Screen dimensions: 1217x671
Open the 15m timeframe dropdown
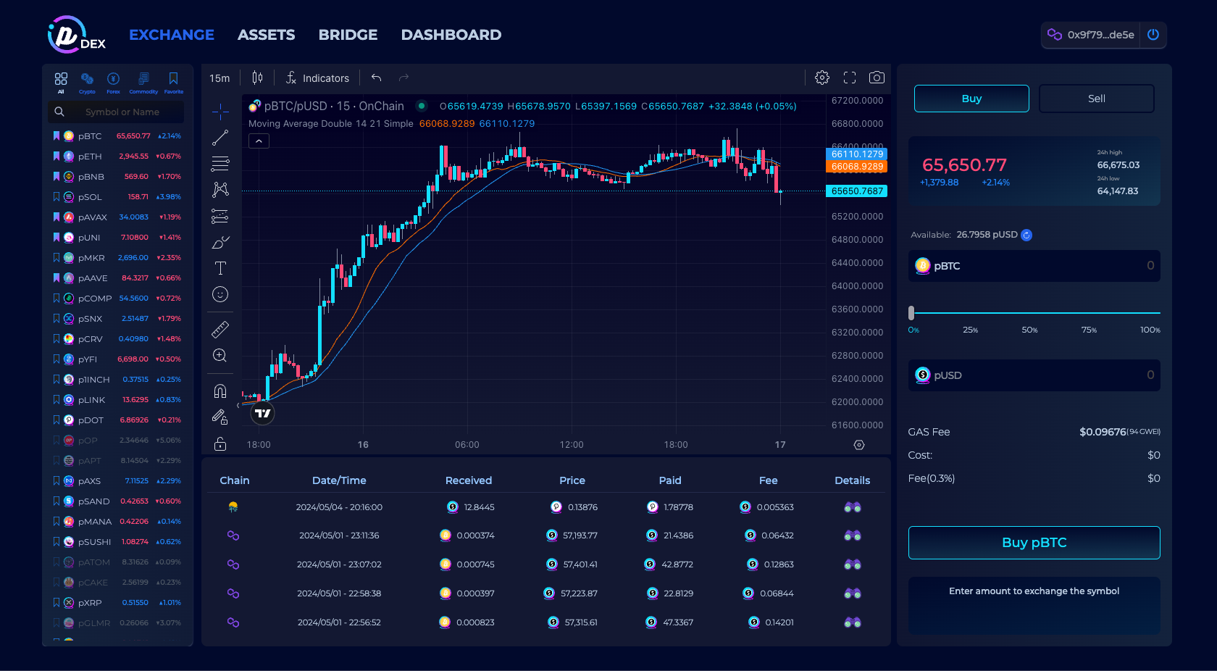point(219,78)
